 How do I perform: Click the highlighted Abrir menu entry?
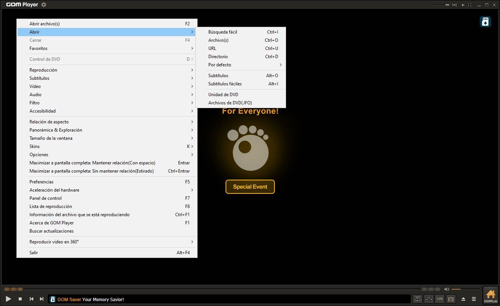pos(107,32)
